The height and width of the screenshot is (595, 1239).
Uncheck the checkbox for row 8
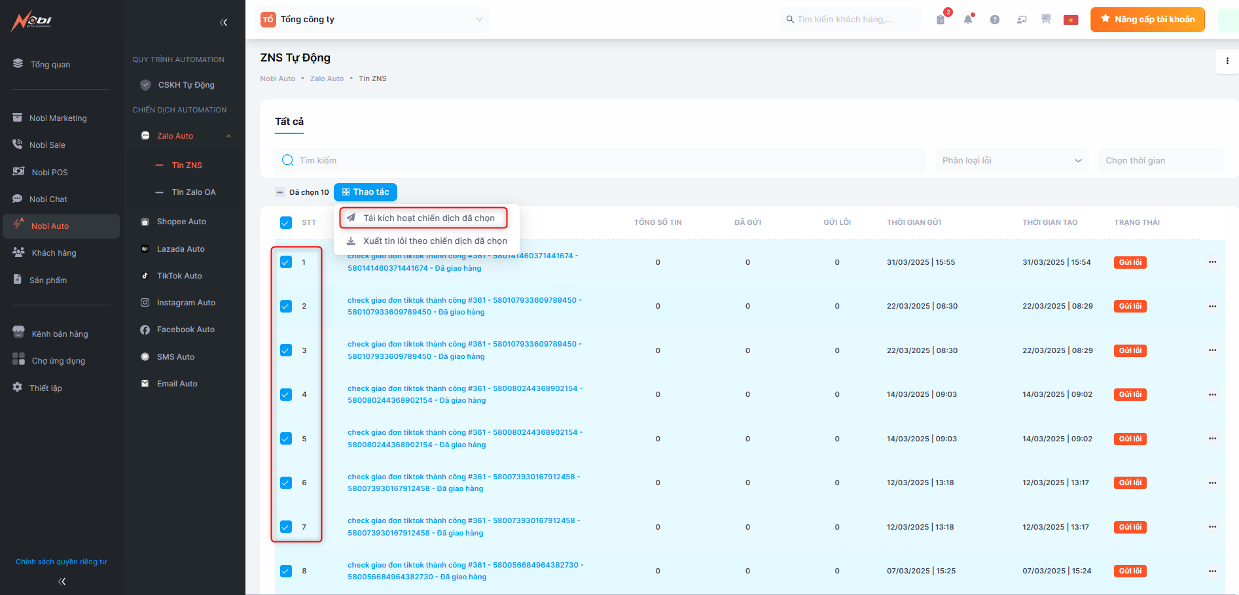(x=286, y=571)
